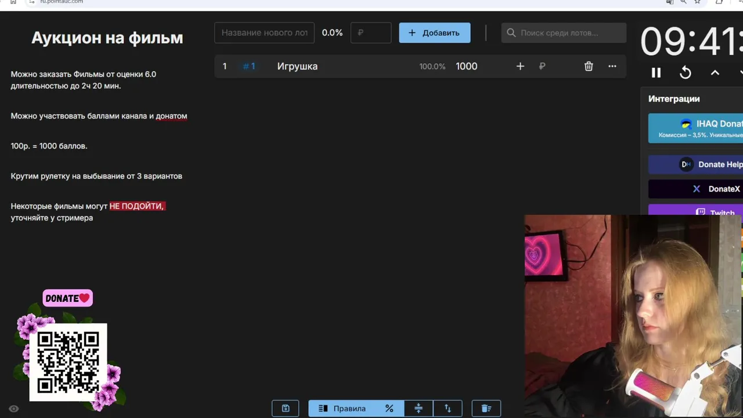The height and width of the screenshot is (418, 743).
Task: Click the 1000 amount on the Игрушка lot
Action: [x=466, y=66]
